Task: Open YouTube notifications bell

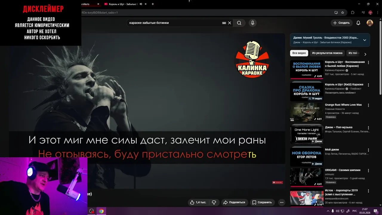Action: 358,23
